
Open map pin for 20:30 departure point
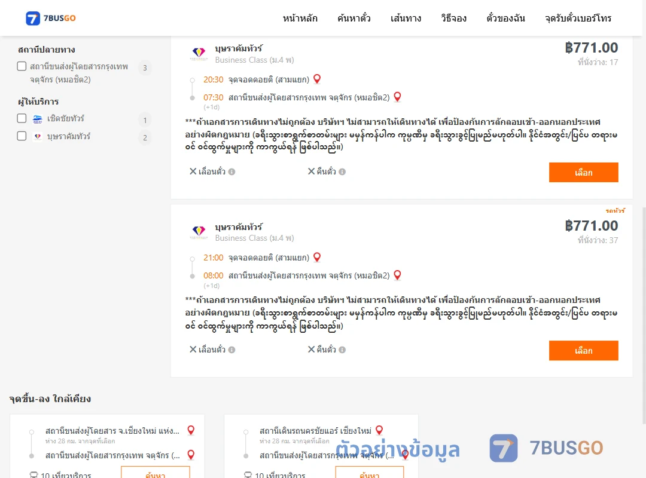tap(317, 79)
